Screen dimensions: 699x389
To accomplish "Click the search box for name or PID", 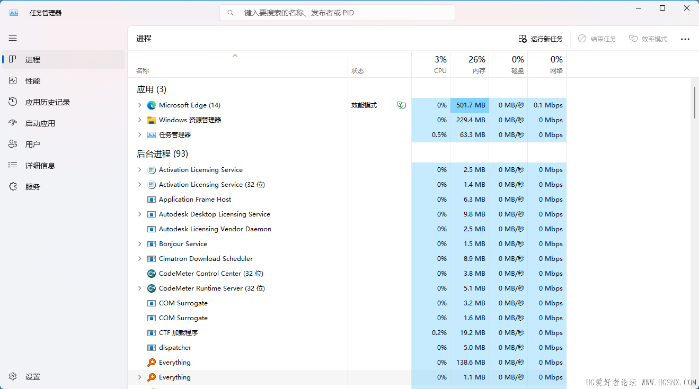I will tap(337, 13).
